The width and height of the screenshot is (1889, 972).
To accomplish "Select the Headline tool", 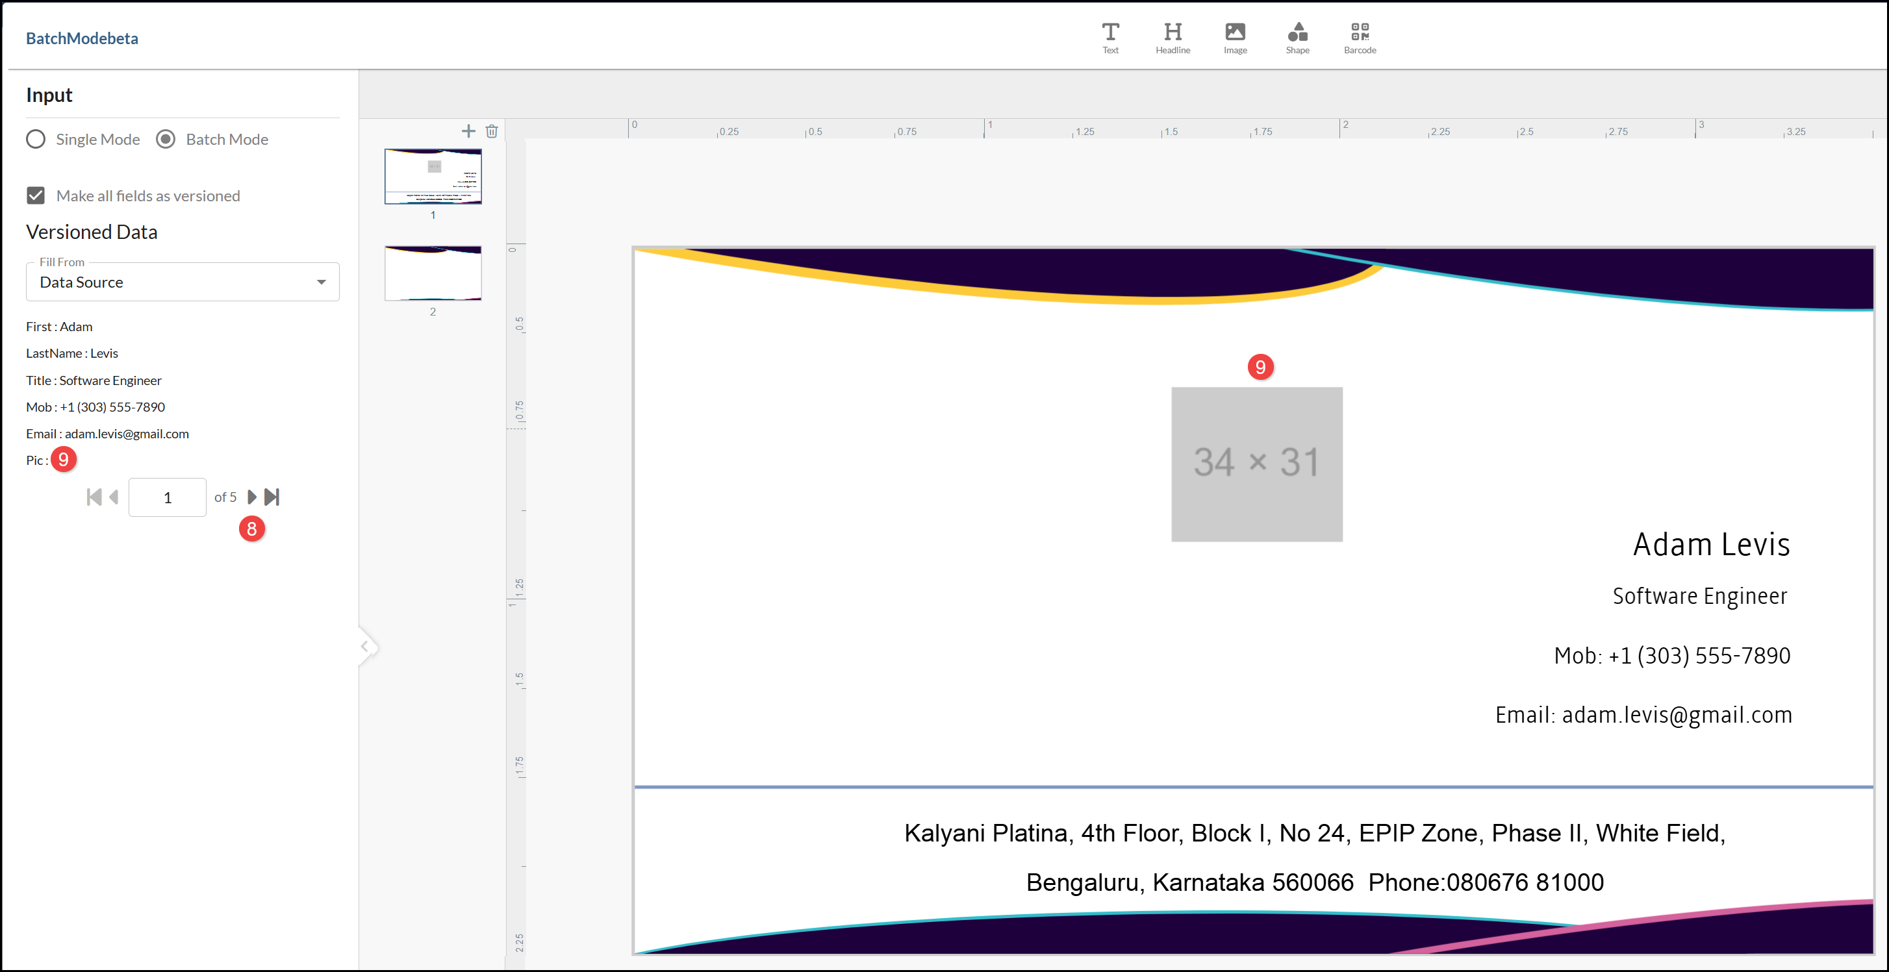I will 1173,36.
